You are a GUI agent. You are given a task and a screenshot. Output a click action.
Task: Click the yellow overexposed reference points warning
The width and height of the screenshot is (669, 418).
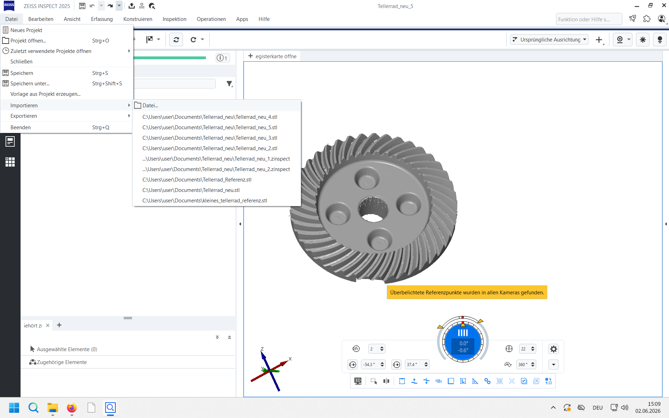467,293
